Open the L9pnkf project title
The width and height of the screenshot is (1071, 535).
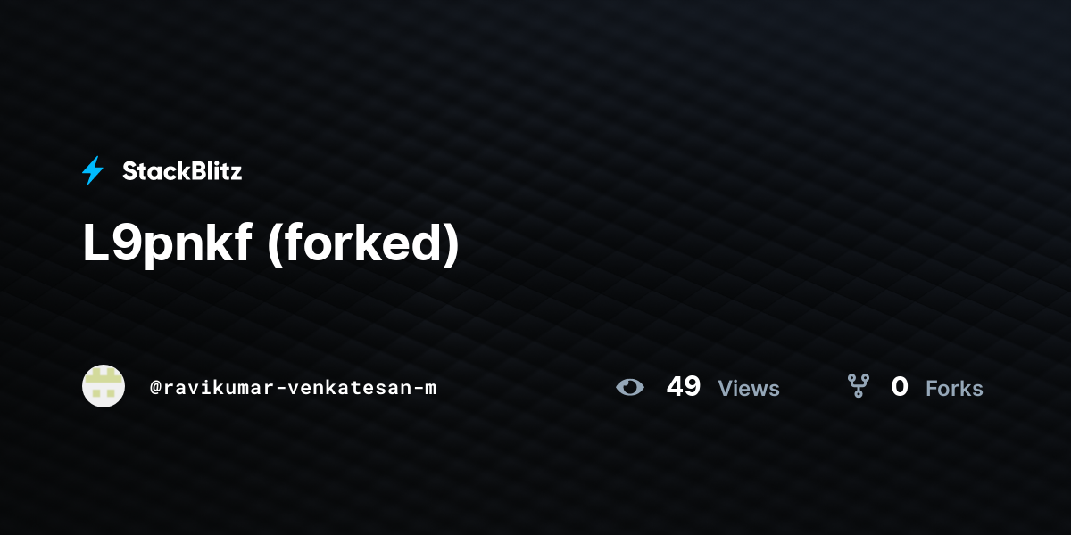point(167,245)
